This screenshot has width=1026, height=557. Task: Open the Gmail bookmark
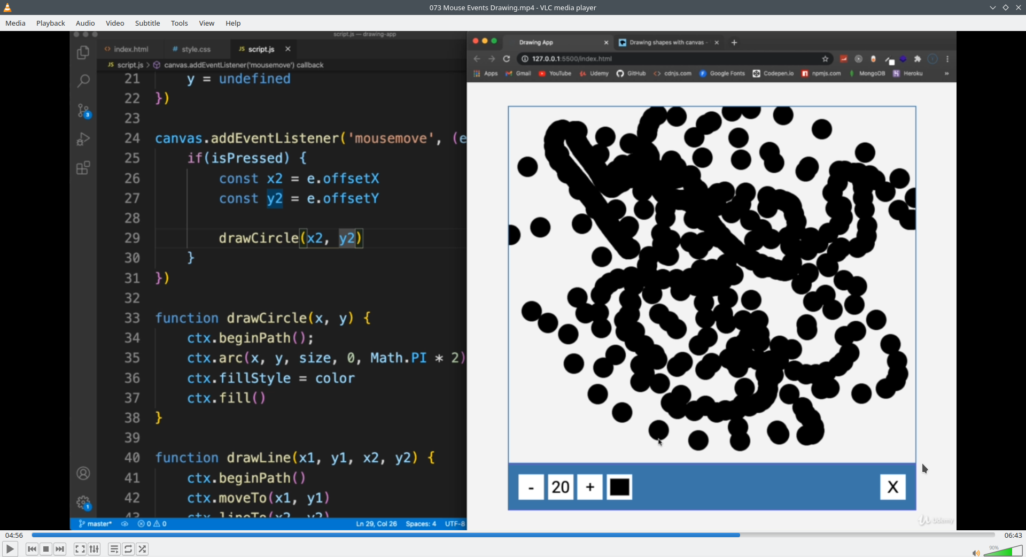click(518, 74)
